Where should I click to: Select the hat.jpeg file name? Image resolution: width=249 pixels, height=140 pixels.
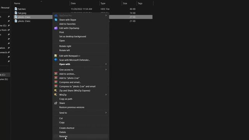pyautogui.click(x=22, y=13)
